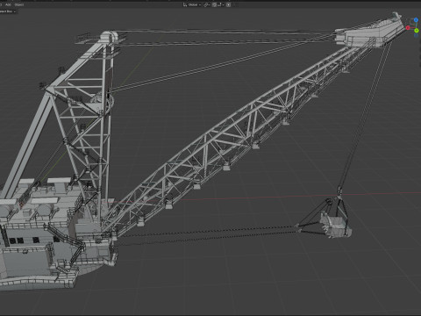Open the snap-to element options dropdown
Screen dimensions: 421x316
click(221, 4)
